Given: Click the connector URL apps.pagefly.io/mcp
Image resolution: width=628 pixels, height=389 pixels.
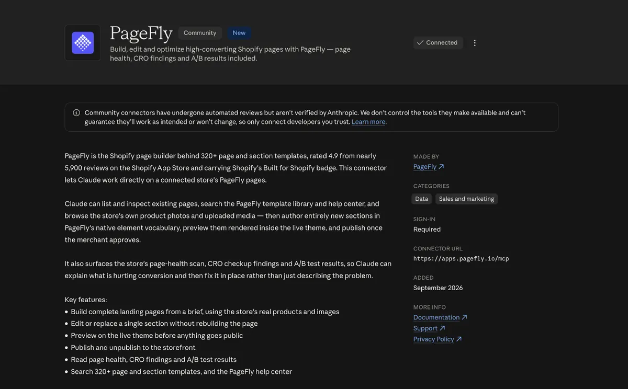Looking at the screenshot, I should click(461, 259).
